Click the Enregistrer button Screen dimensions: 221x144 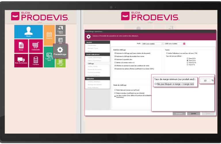pyautogui.click(x=179, y=113)
